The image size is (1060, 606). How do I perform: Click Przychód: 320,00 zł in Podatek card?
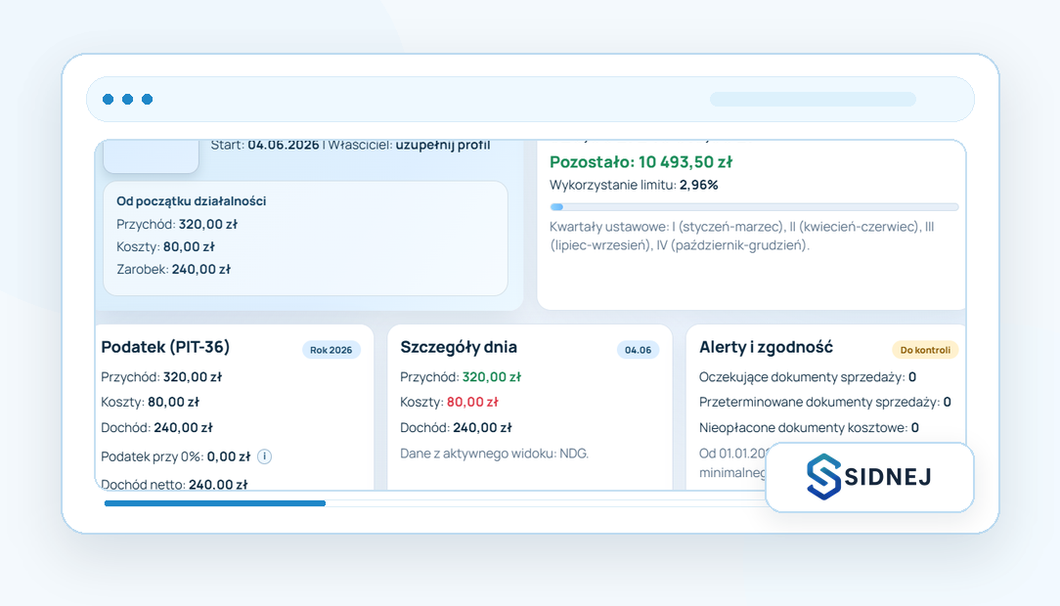(x=161, y=377)
